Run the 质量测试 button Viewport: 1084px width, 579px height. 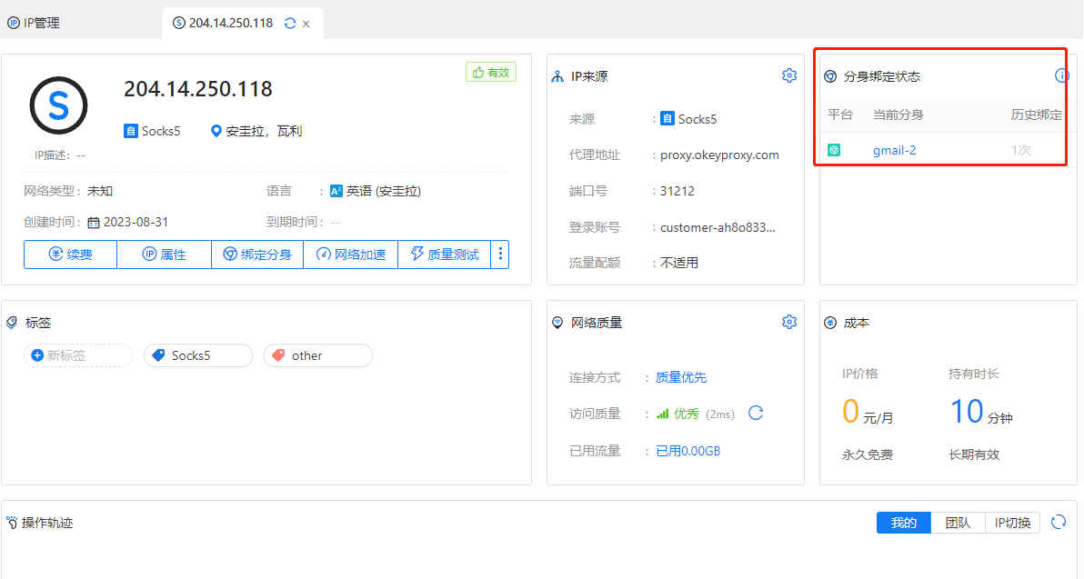[445, 255]
